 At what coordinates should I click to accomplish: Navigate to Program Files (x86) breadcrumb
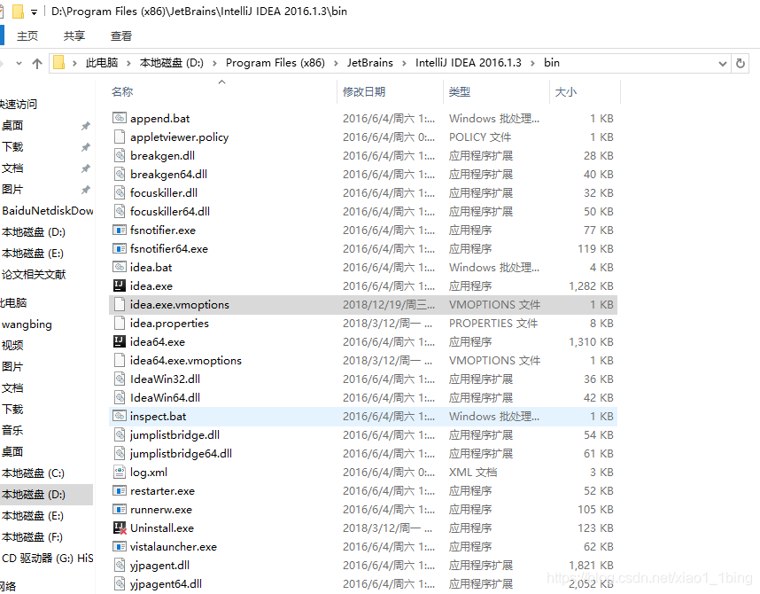point(275,63)
